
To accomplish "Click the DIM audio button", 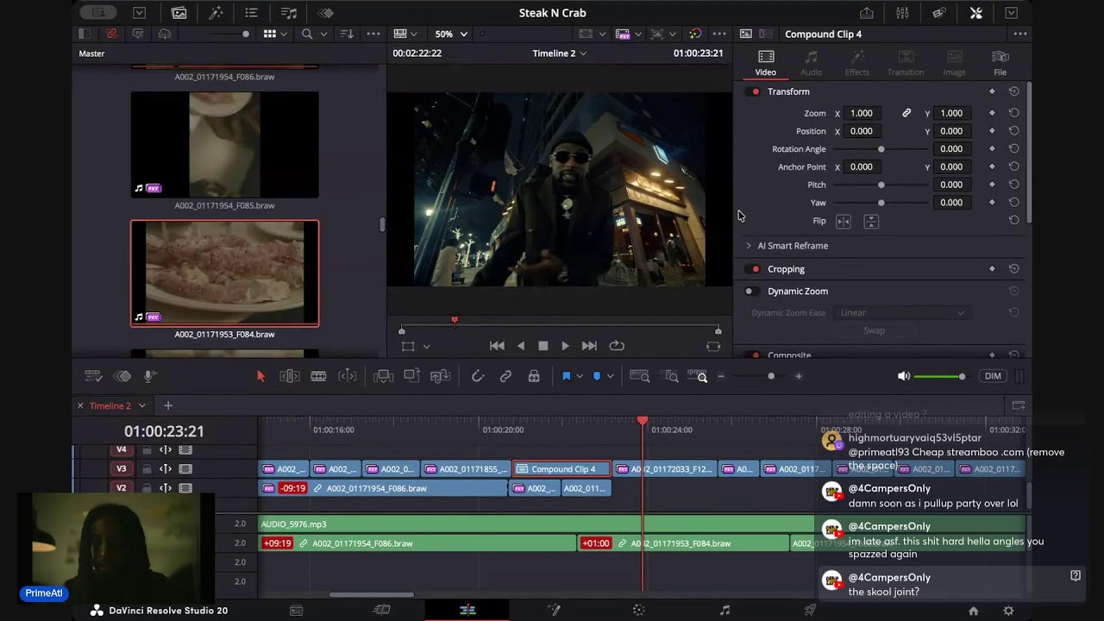I will pos(993,376).
